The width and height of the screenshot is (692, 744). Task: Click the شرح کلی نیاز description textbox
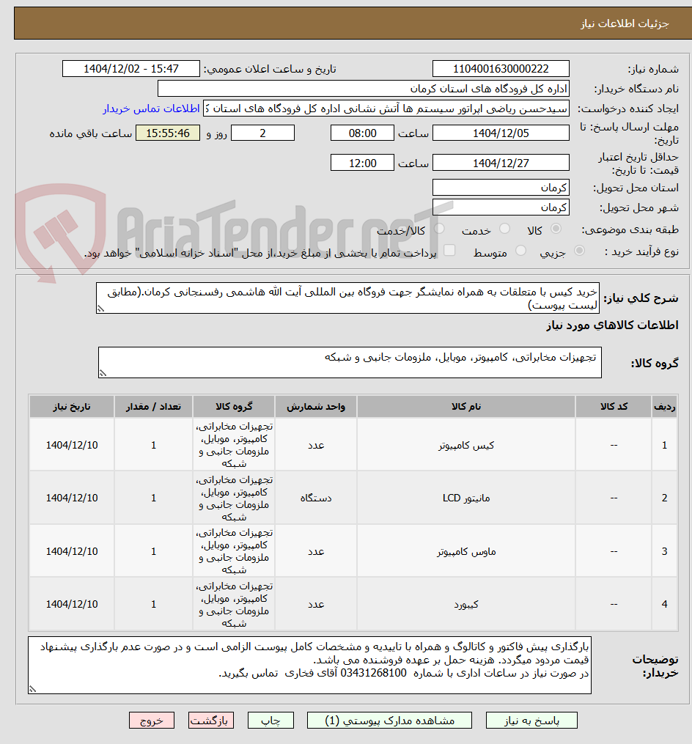click(x=347, y=298)
